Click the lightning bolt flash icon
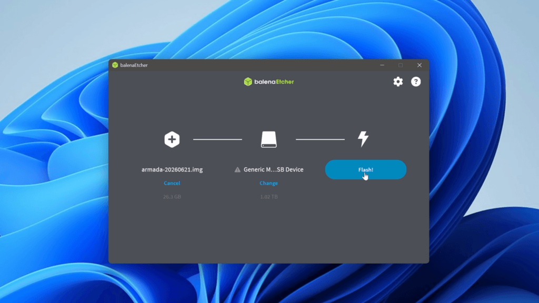 [363, 139]
